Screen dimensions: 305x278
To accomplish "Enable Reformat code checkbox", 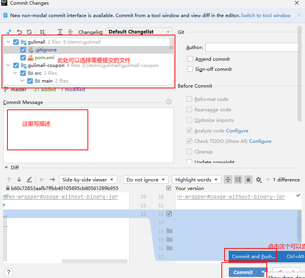I will point(189,99).
